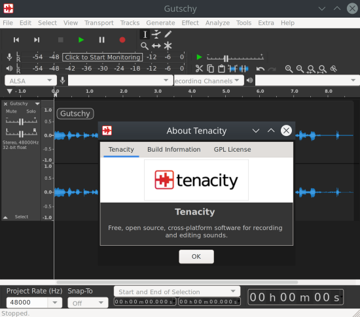Open Start and End of Selection dropdown
Image resolution: width=360 pixels, height=317 pixels.
pyautogui.click(x=177, y=292)
